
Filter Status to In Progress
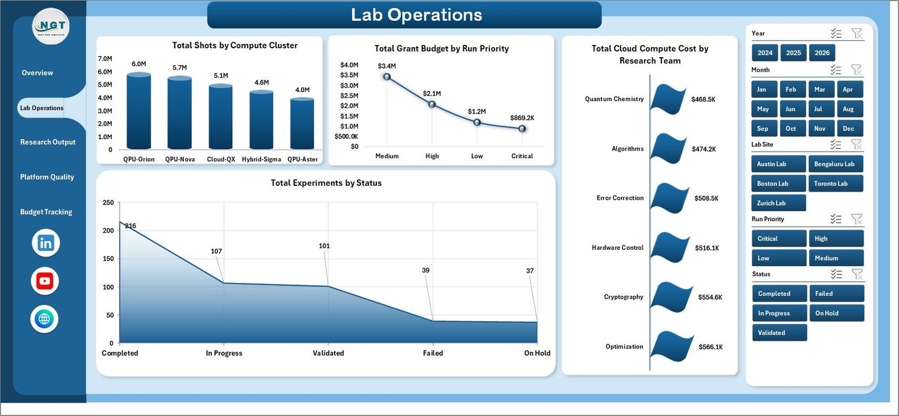[x=779, y=313]
